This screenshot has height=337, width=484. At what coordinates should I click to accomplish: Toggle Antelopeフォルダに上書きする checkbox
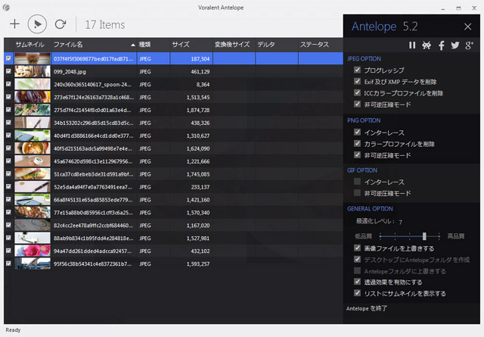click(x=357, y=271)
